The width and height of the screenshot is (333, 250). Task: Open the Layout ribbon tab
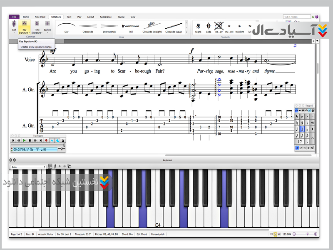90,17
